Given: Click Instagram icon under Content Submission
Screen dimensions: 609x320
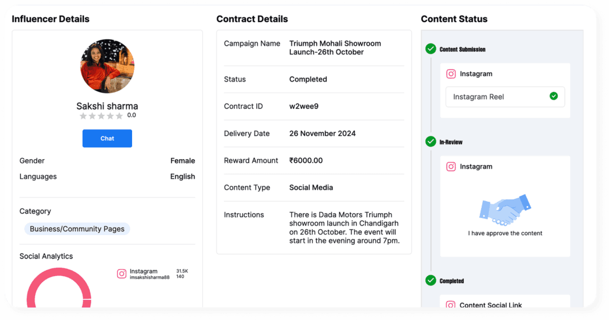Looking at the screenshot, I should [x=451, y=74].
